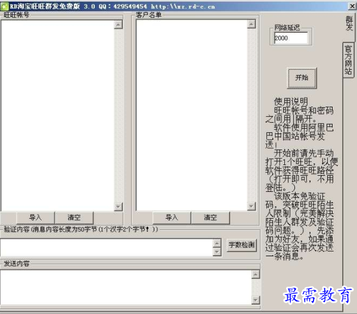
Task: Click scroll-up arrow of 发送内容 box
Action: (256, 275)
